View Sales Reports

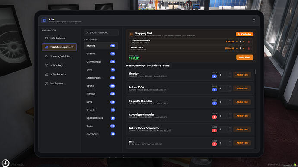click(x=59, y=74)
